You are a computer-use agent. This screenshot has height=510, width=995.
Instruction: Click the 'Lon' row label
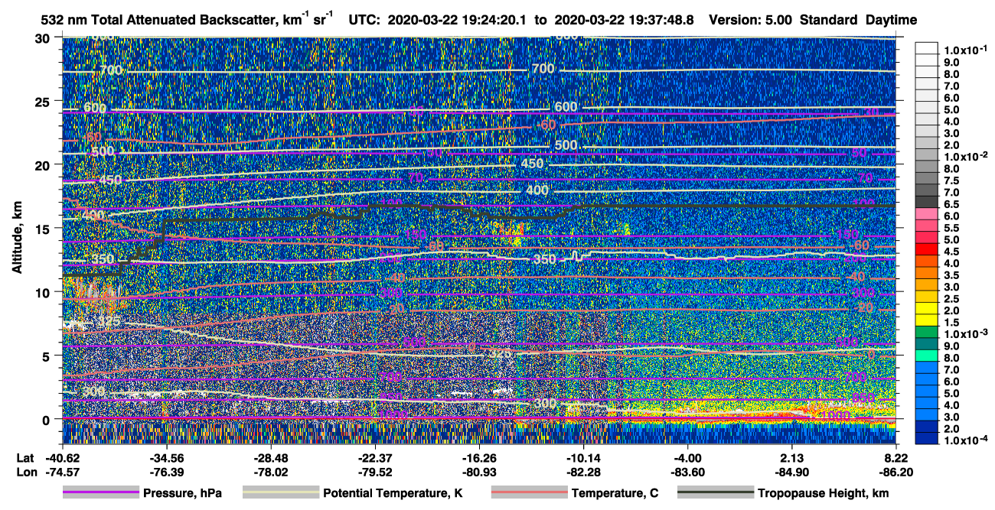pos(26,473)
